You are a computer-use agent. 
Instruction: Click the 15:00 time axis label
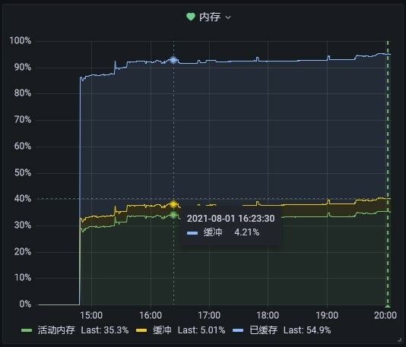91,315
